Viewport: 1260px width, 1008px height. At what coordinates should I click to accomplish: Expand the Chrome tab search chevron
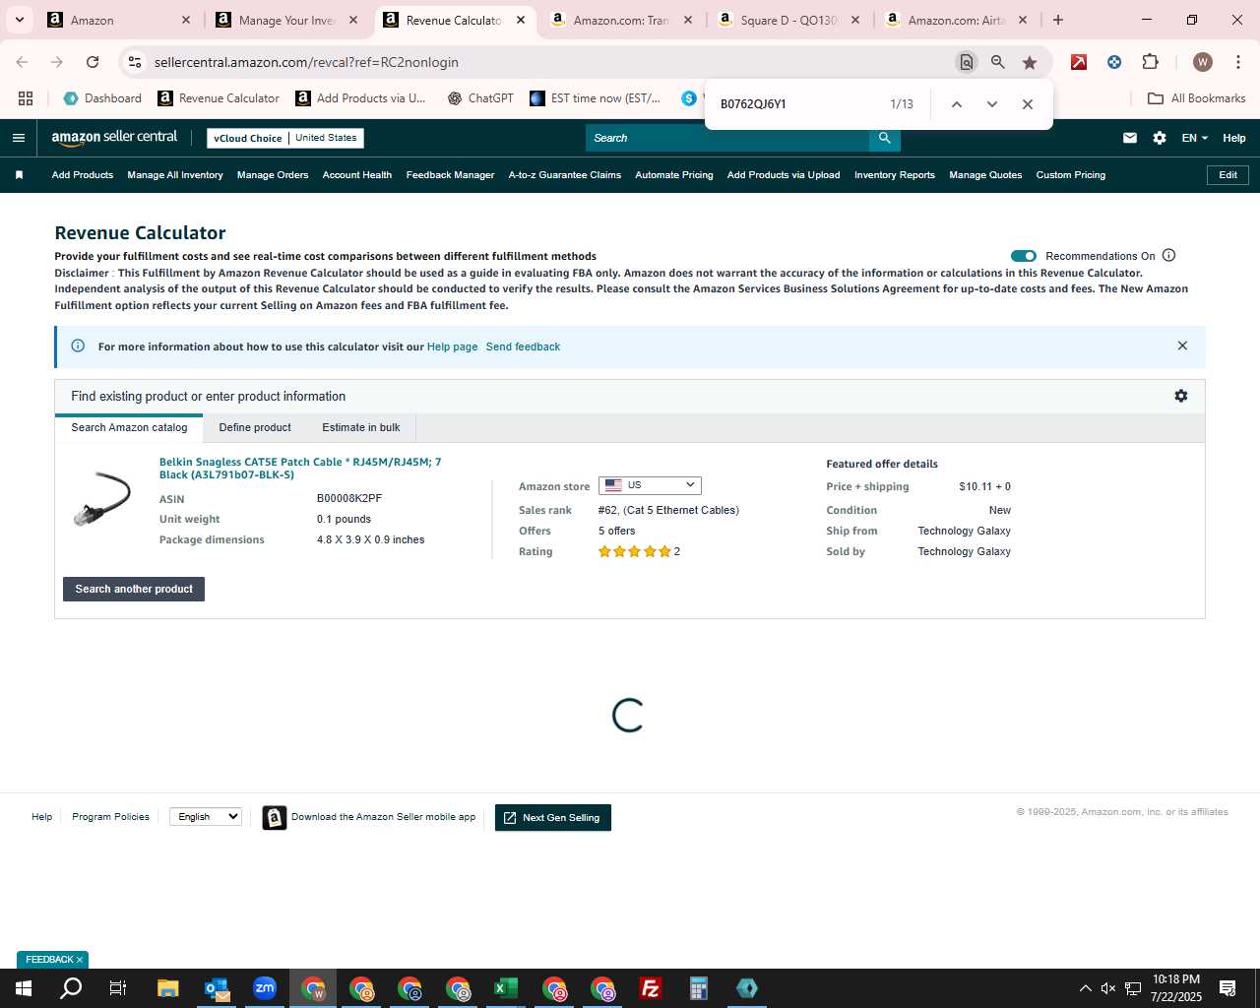pos(19,20)
